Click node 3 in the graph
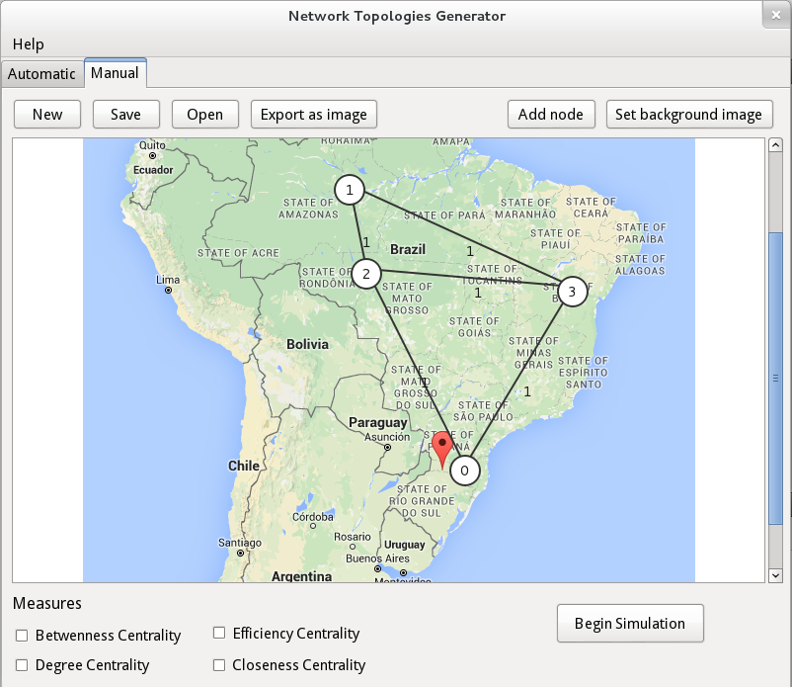Image resolution: width=792 pixels, height=687 pixels. 572,292
